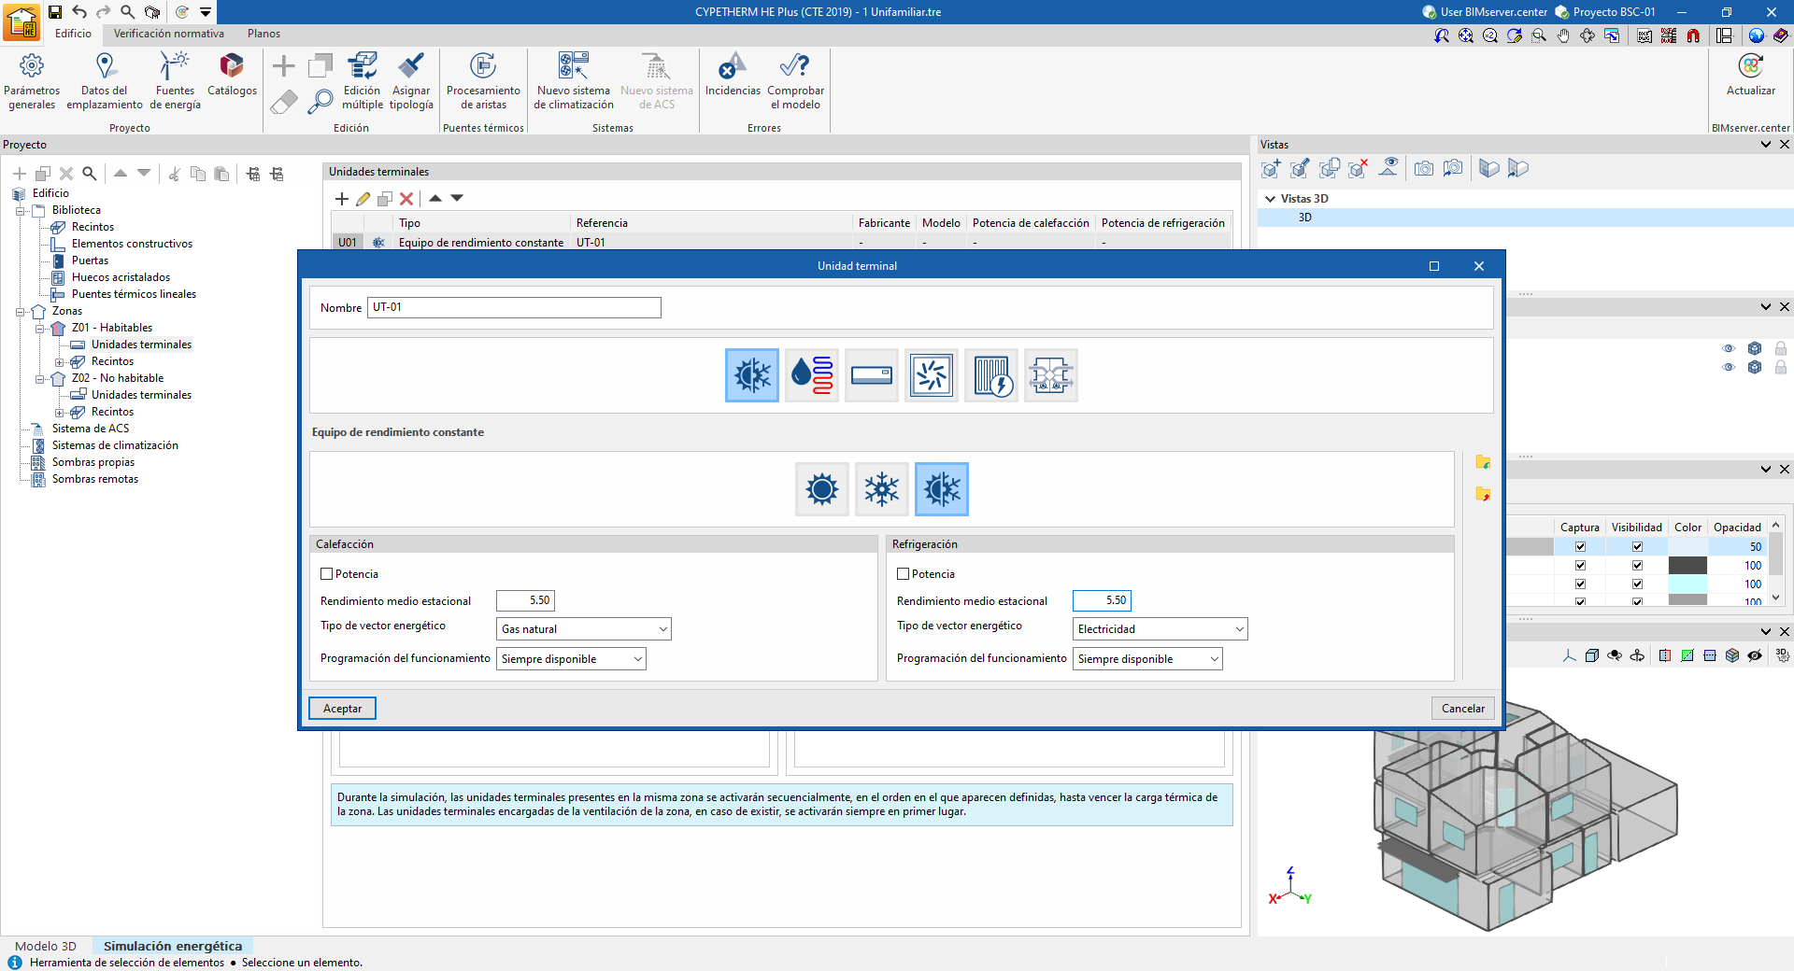Switch to Modelo 3D bottom tab
1794x971 pixels.
pos(46,946)
